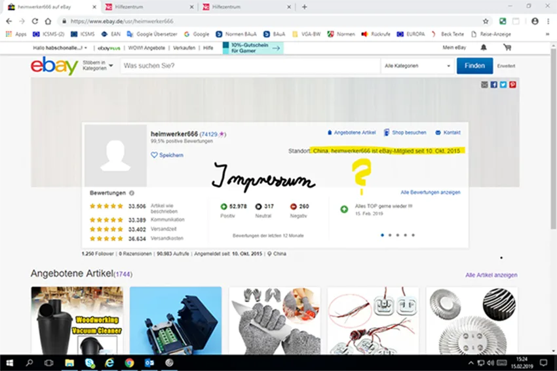Open Chrome's three-dot menu
557x371 pixels.
click(548, 22)
